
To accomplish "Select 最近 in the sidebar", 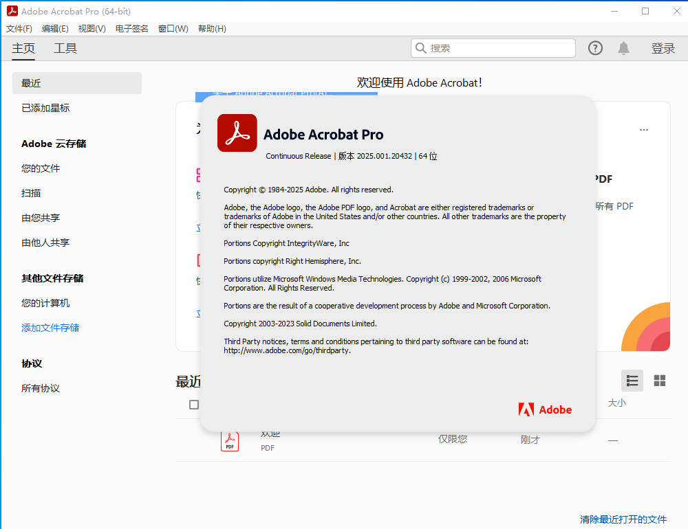I will pos(77,83).
